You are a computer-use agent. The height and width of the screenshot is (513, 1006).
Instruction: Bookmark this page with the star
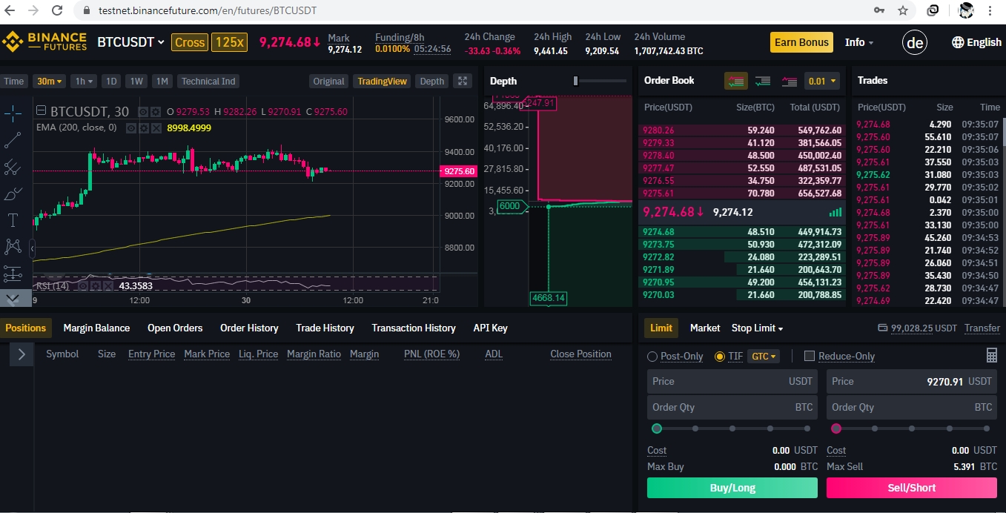pyautogui.click(x=902, y=10)
